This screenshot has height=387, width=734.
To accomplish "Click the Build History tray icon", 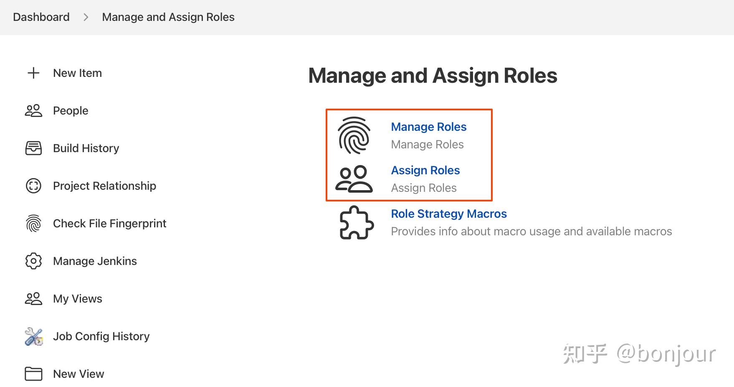I will pyautogui.click(x=33, y=148).
